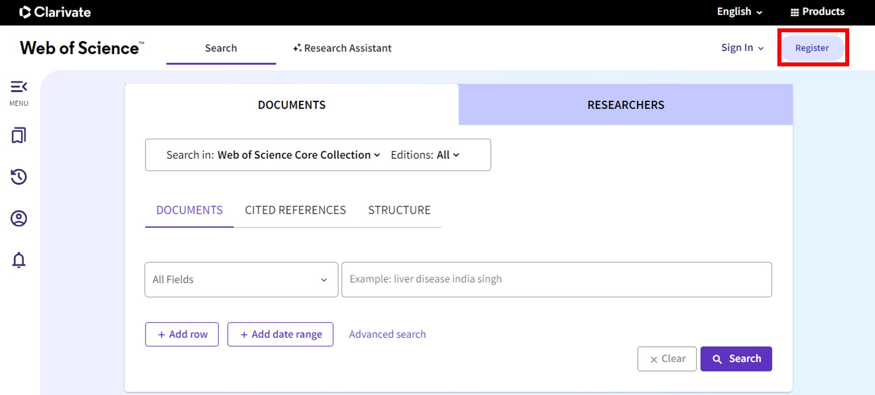This screenshot has height=395, width=875.
Task: Open the Web of Science Core Collection selector
Action: click(299, 155)
